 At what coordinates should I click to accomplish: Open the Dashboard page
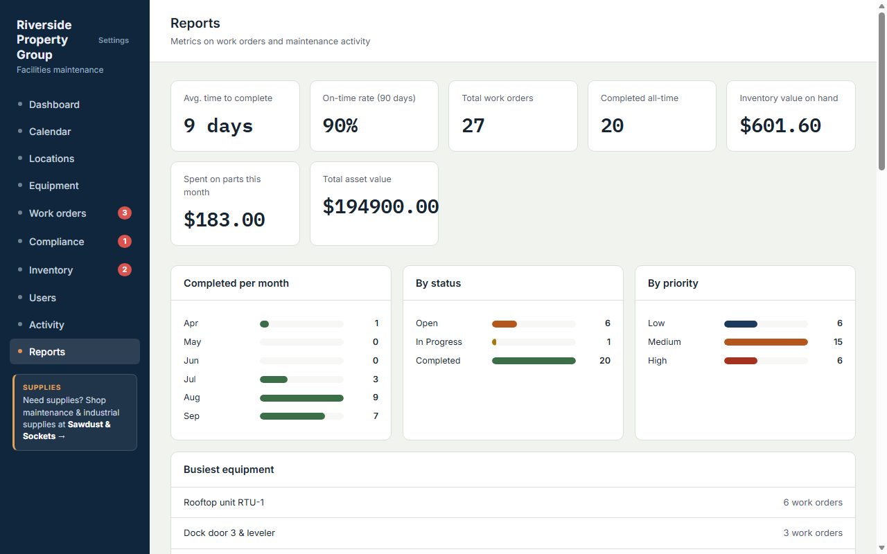[x=75, y=105]
